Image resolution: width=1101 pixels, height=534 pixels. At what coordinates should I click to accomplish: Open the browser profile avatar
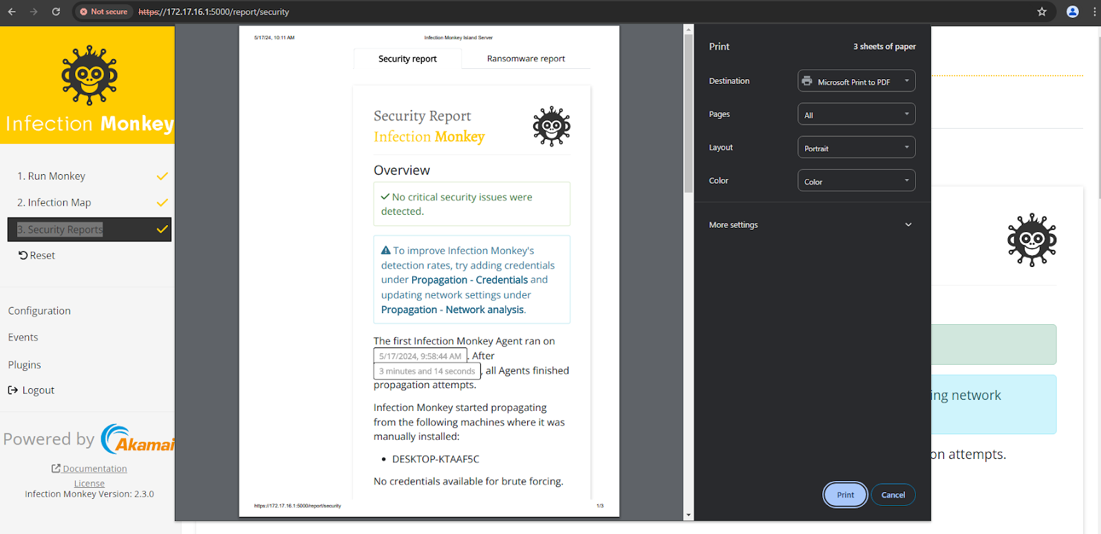[1072, 12]
